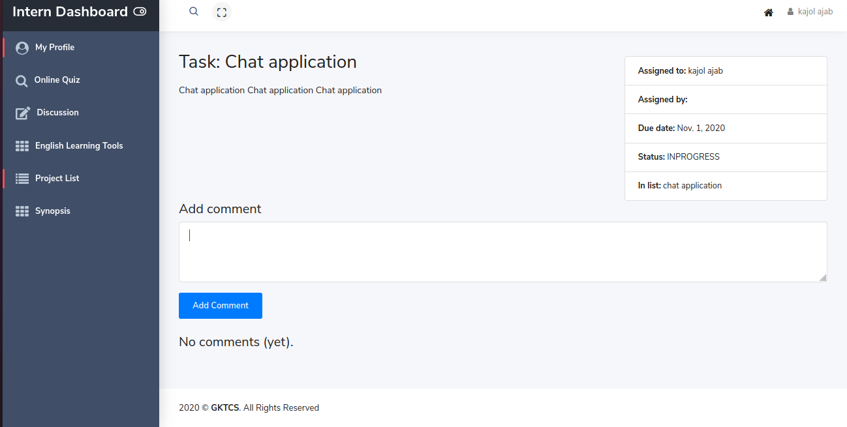Click GKTCS in the footer

point(225,408)
